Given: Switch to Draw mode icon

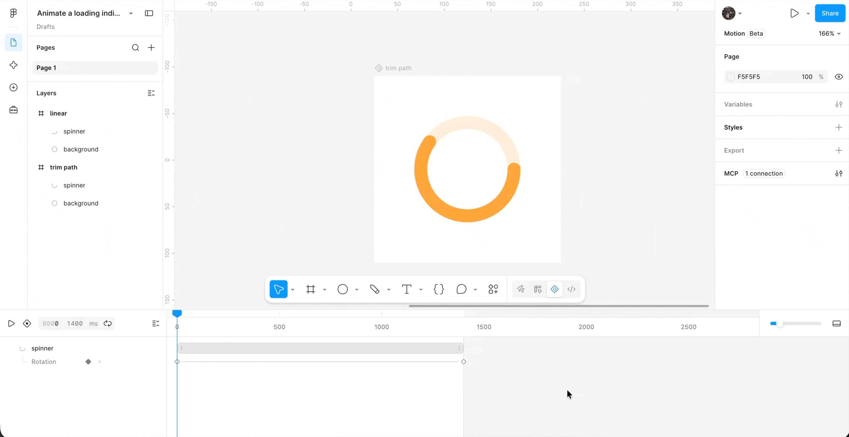Looking at the screenshot, I should click(521, 289).
